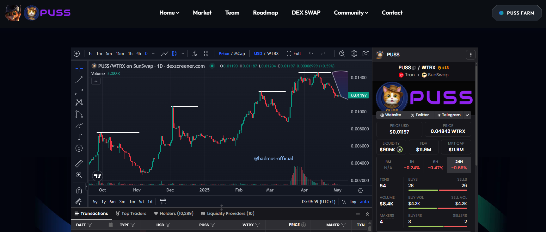Select the ruler measure tool
This screenshot has width=546, height=232.
click(79, 163)
